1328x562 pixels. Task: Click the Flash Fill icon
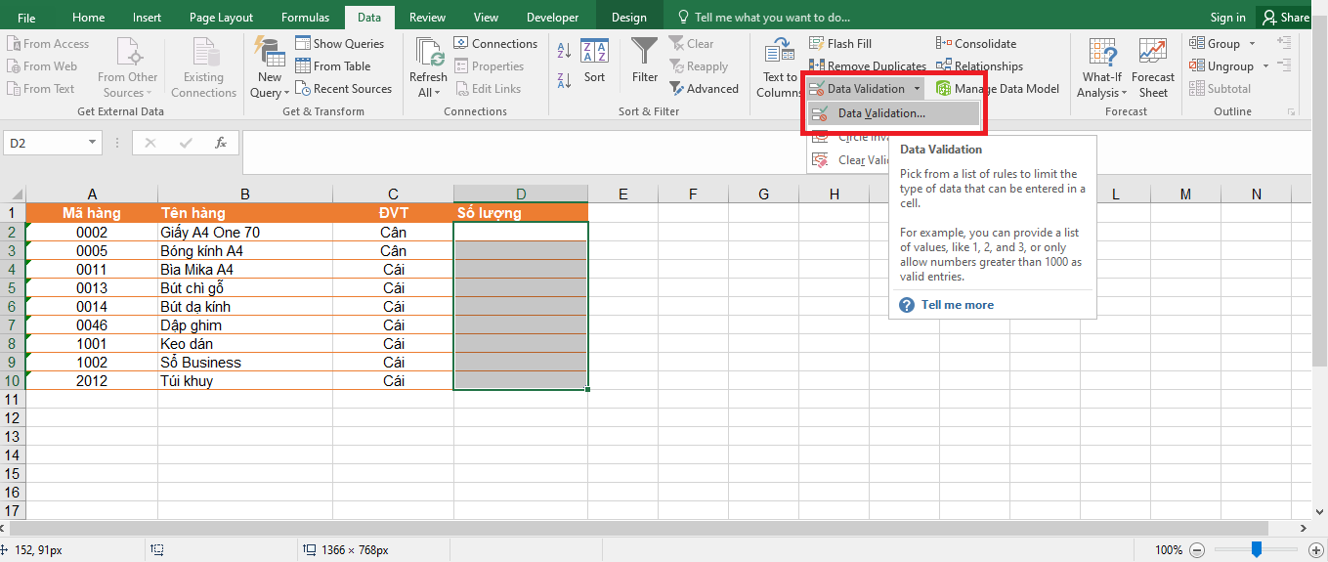(817, 43)
